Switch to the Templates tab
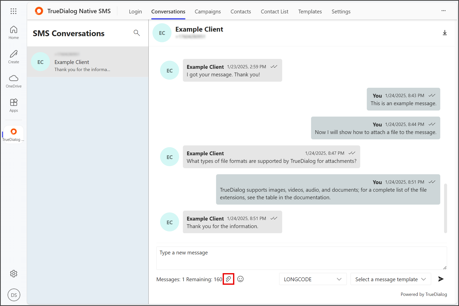Image resolution: width=459 pixels, height=306 pixels. coord(310,12)
